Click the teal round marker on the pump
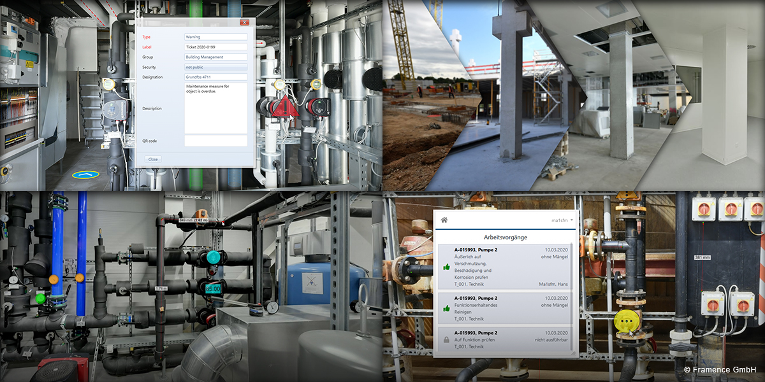 213,257
